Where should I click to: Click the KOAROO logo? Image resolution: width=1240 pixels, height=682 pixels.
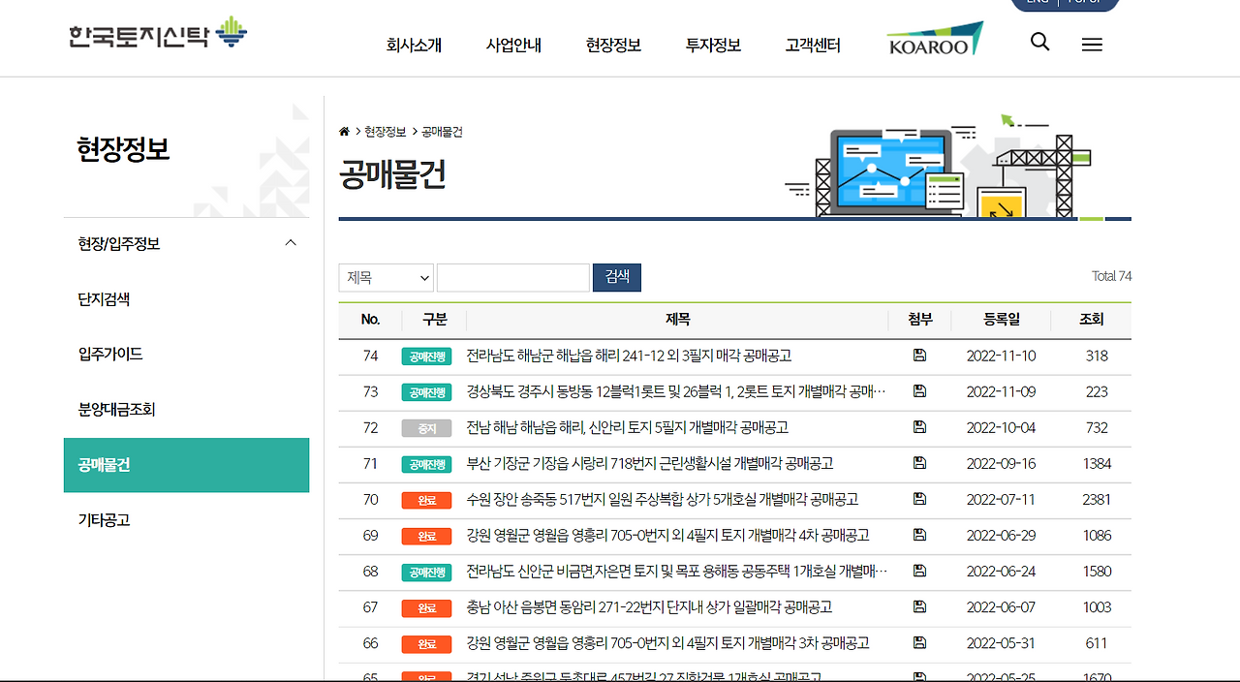pos(933,41)
